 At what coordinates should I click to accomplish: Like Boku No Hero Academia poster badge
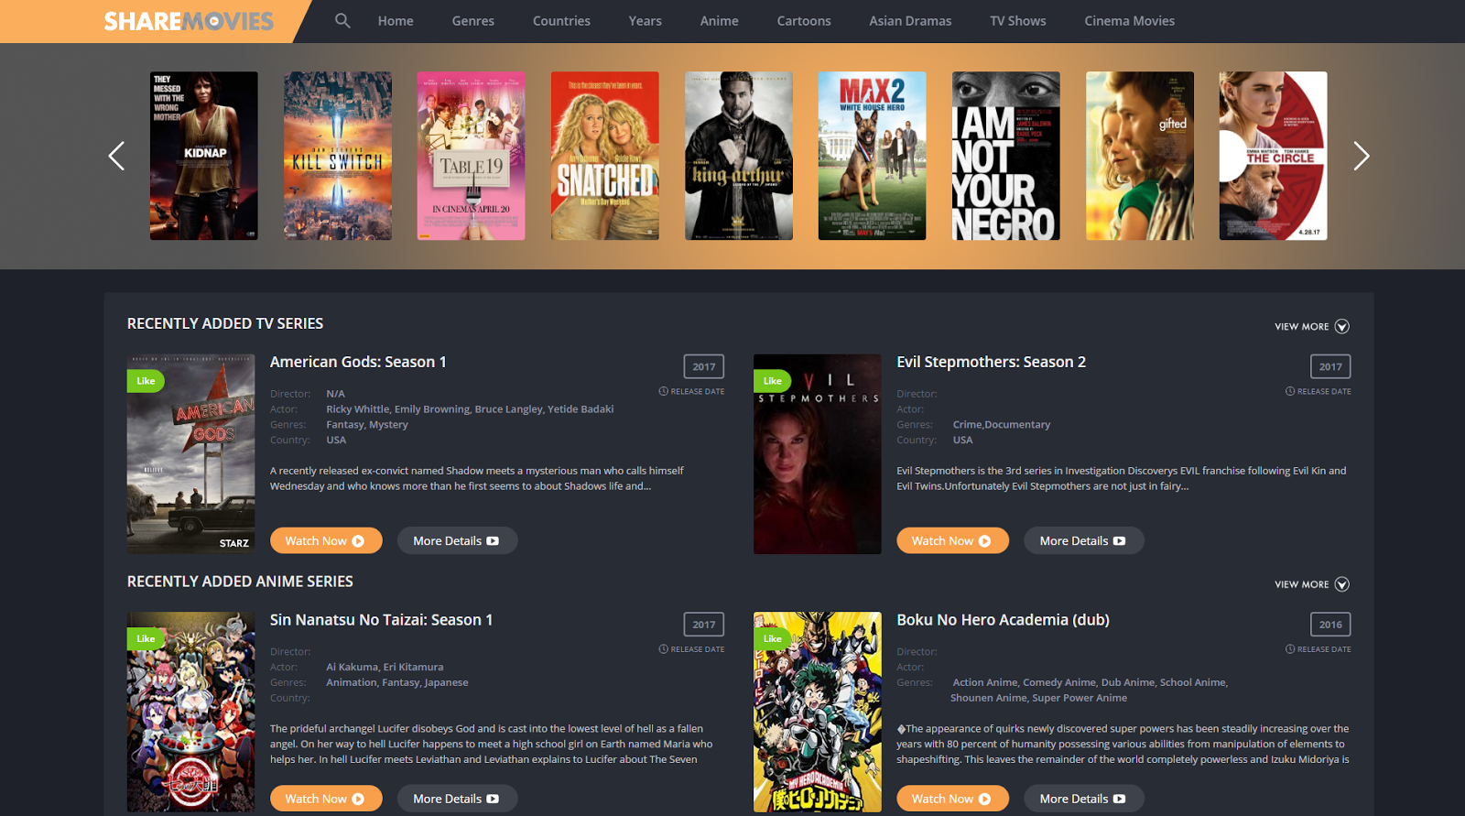pyautogui.click(x=772, y=639)
